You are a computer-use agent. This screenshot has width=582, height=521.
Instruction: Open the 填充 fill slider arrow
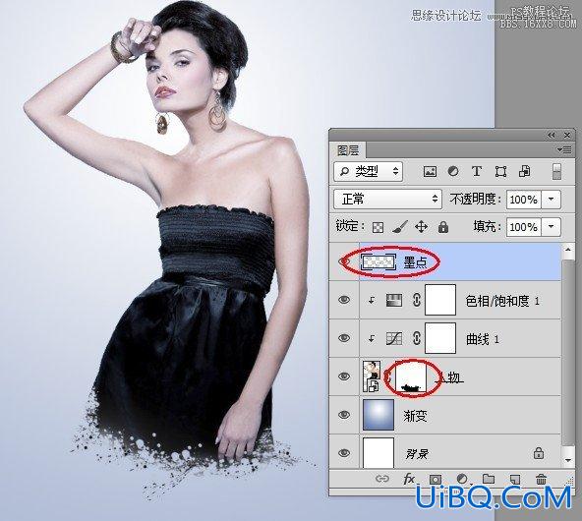552,226
